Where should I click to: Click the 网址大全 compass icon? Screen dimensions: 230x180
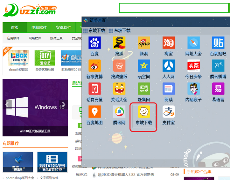[x=193, y=43]
